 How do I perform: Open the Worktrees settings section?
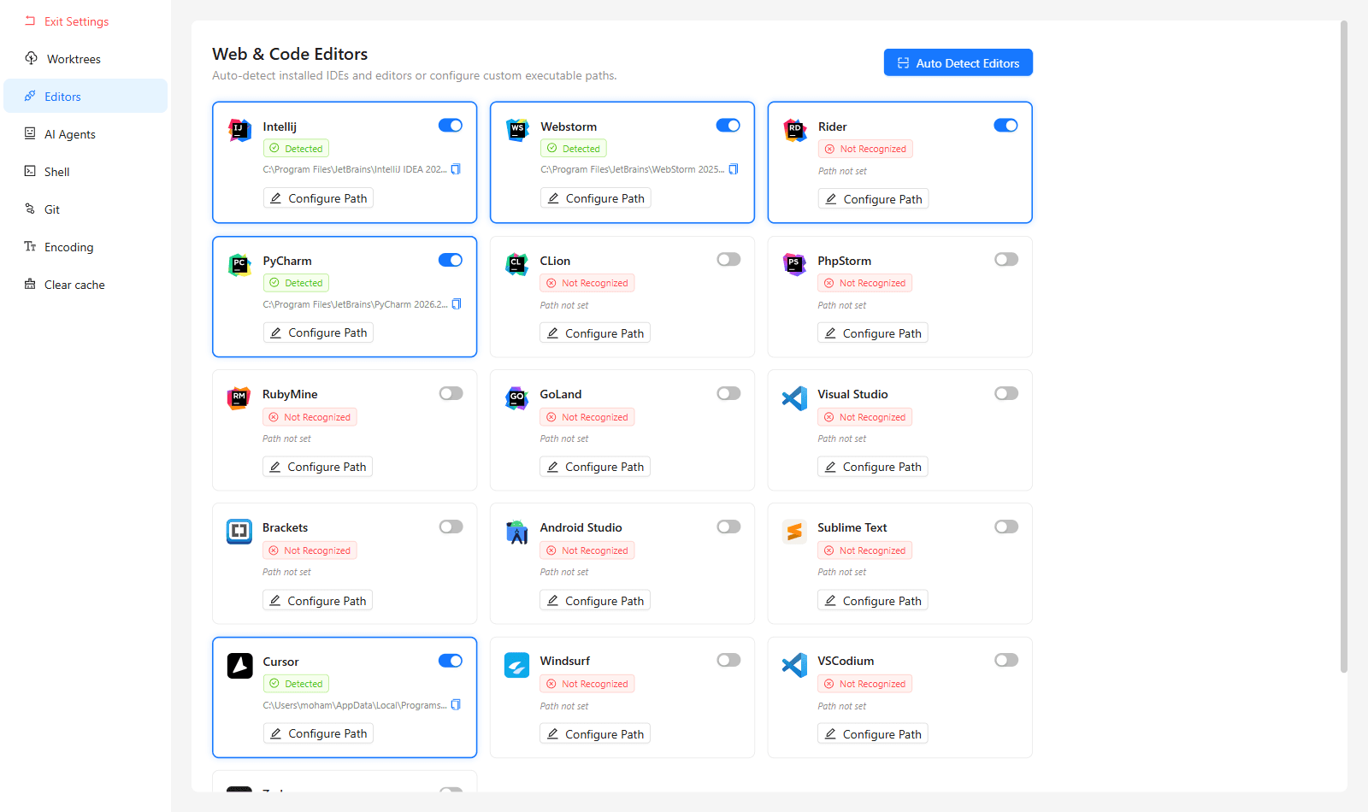tap(85, 59)
